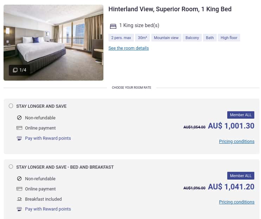The image size is (261, 219).
Task: Click the Balcony amenity tag
Action: tap(192, 38)
